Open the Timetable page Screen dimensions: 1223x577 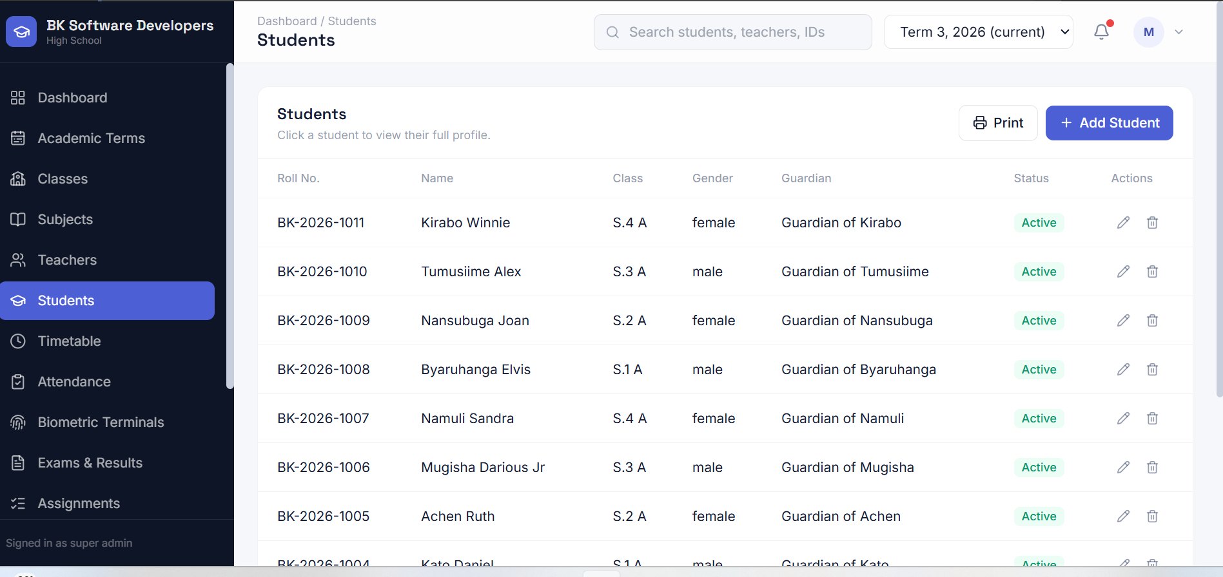coord(107,341)
